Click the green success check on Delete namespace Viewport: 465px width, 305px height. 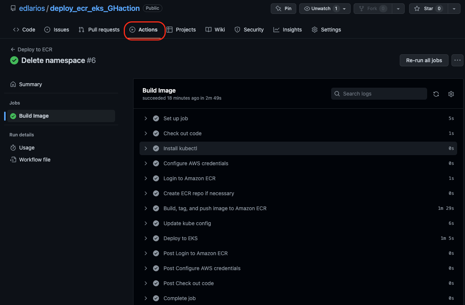point(14,60)
